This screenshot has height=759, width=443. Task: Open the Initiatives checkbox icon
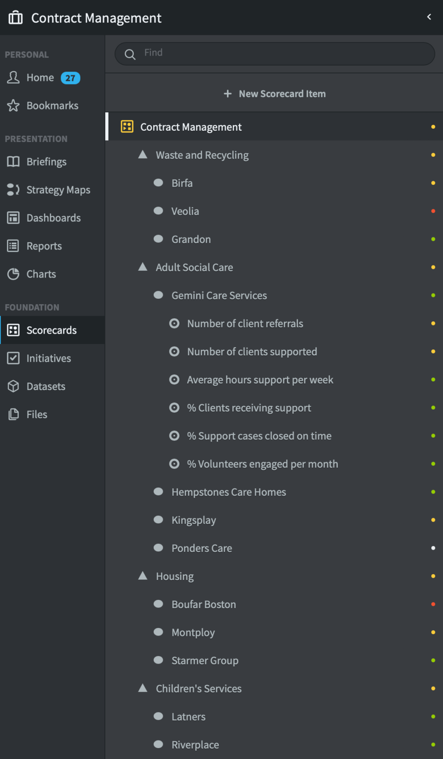click(x=14, y=358)
